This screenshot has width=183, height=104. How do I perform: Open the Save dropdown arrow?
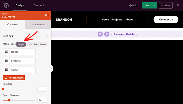click(x=155, y=5)
